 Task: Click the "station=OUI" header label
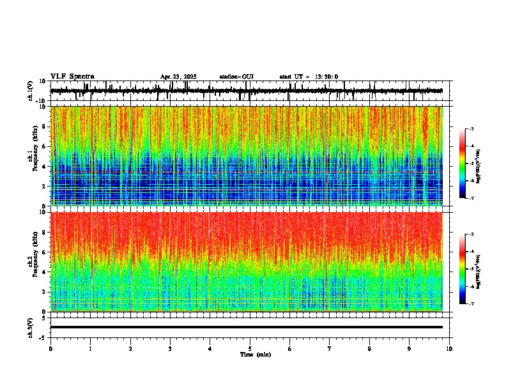(x=236, y=77)
